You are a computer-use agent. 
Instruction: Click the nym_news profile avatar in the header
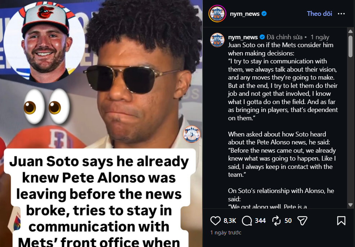[217, 14]
